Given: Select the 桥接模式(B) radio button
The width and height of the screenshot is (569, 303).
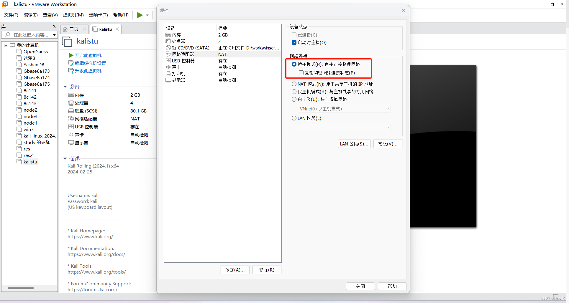Looking at the screenshot, I should 294,64.
